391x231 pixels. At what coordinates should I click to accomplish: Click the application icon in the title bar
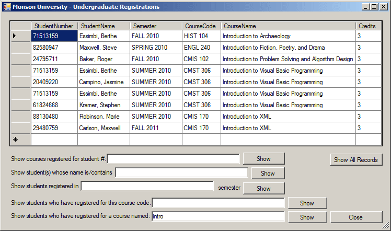[x=7, y=7]
